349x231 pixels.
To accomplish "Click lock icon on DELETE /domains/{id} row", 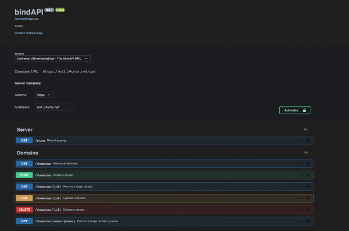I will (308, 210).
